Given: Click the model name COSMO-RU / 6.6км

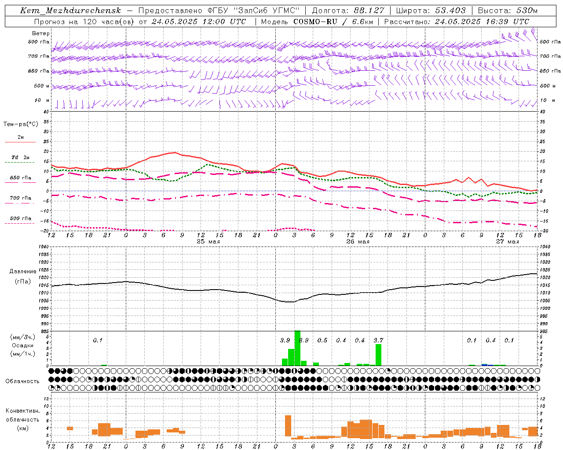Looking at the screenshot, I should [333, 22].
